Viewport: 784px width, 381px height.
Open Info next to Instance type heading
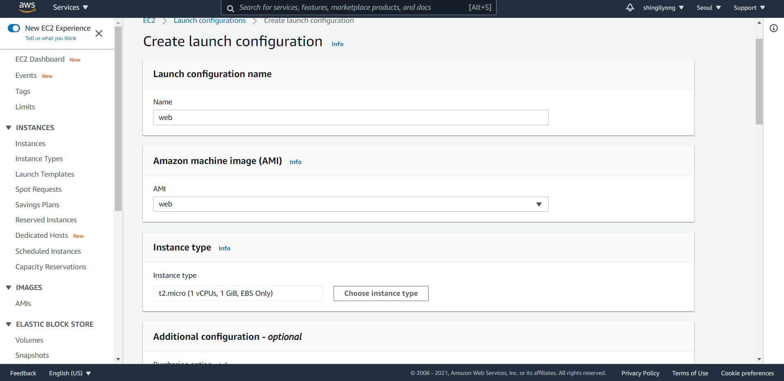coord(225,248)
